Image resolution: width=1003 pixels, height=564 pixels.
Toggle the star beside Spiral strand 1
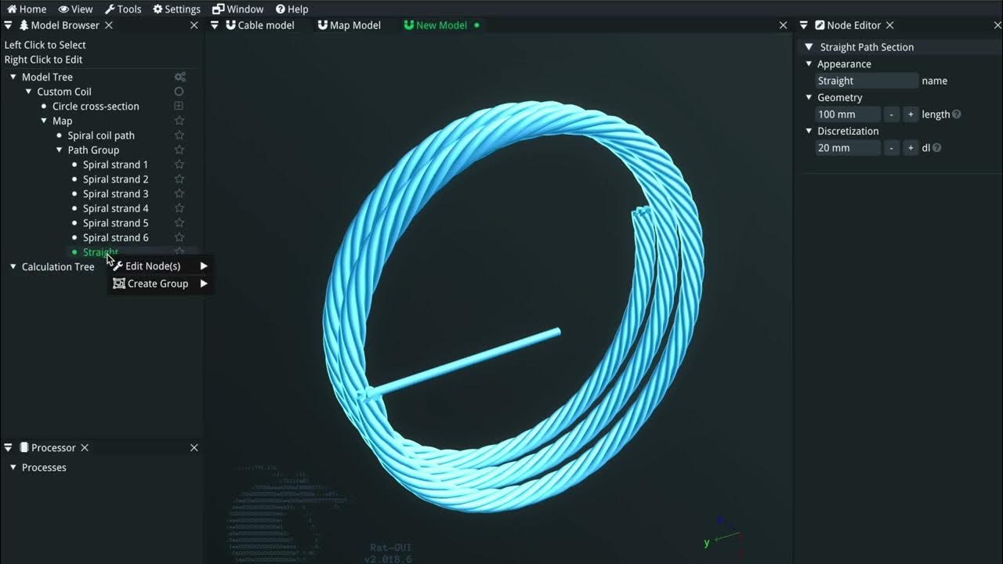pos(179,164)
